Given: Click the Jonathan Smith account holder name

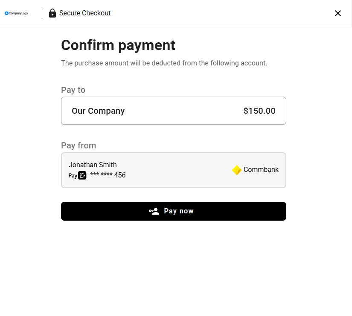Looking at the screenshot, I should click(93, 165).
